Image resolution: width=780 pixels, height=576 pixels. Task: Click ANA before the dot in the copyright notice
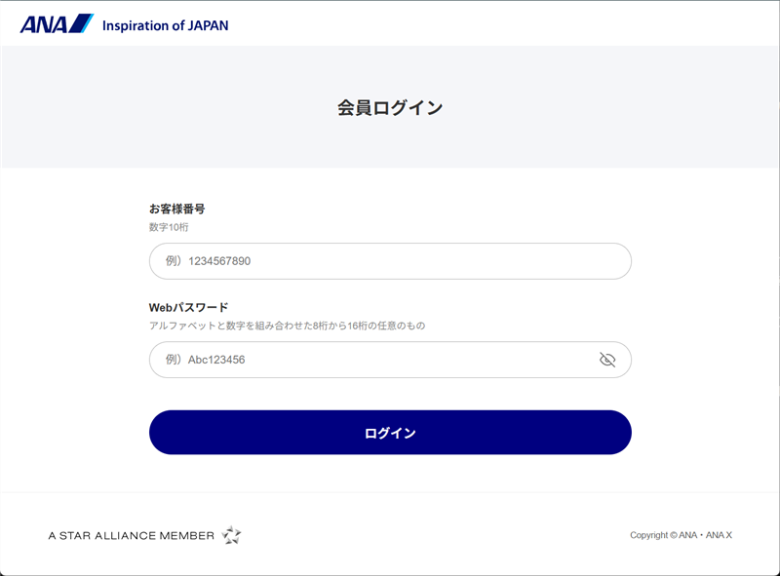tap(688, 535)
